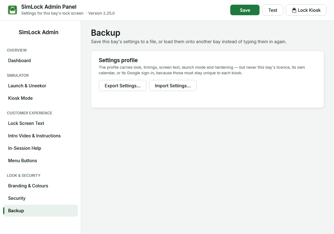334x234 pixels.
Task: Open Kiosk Mode section
Action: point(41,98)
